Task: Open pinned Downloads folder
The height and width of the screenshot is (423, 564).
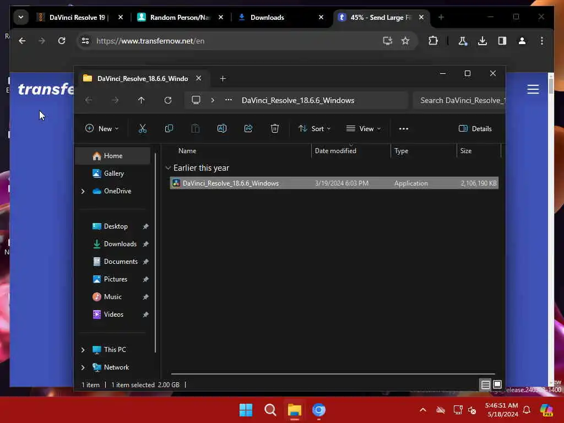Action: tap(120, 244)
